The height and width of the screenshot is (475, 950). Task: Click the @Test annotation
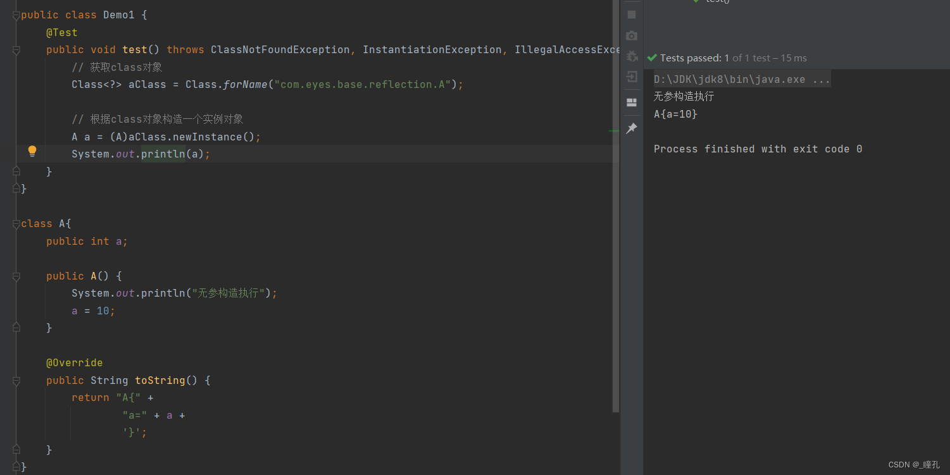point(61,32)
